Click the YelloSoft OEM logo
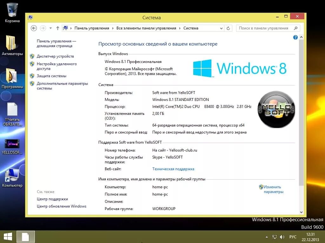 click(276, 109)
